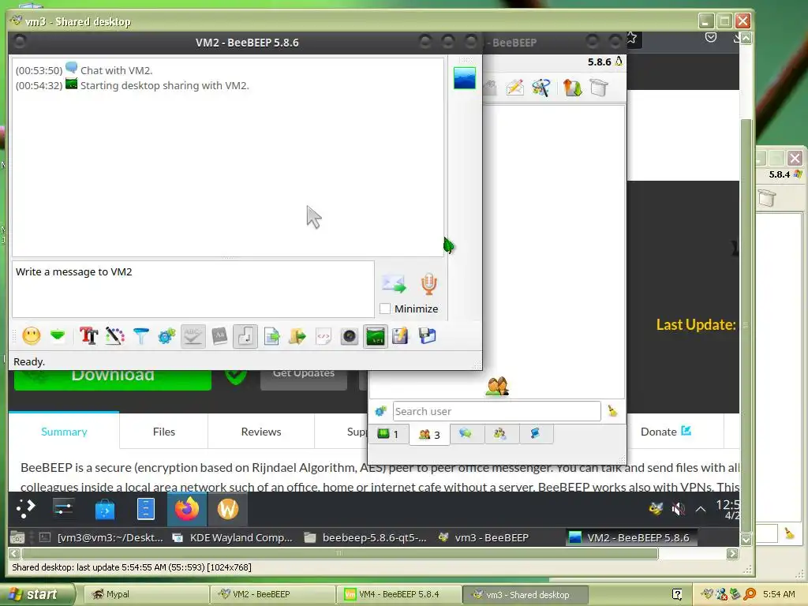Open the chat font (TT) selector

pos(88,336)
